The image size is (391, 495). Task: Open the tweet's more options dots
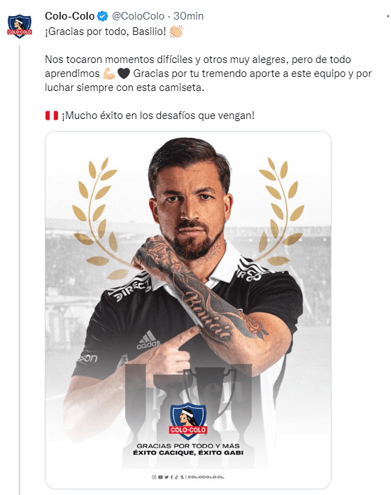tap(388, 16)
